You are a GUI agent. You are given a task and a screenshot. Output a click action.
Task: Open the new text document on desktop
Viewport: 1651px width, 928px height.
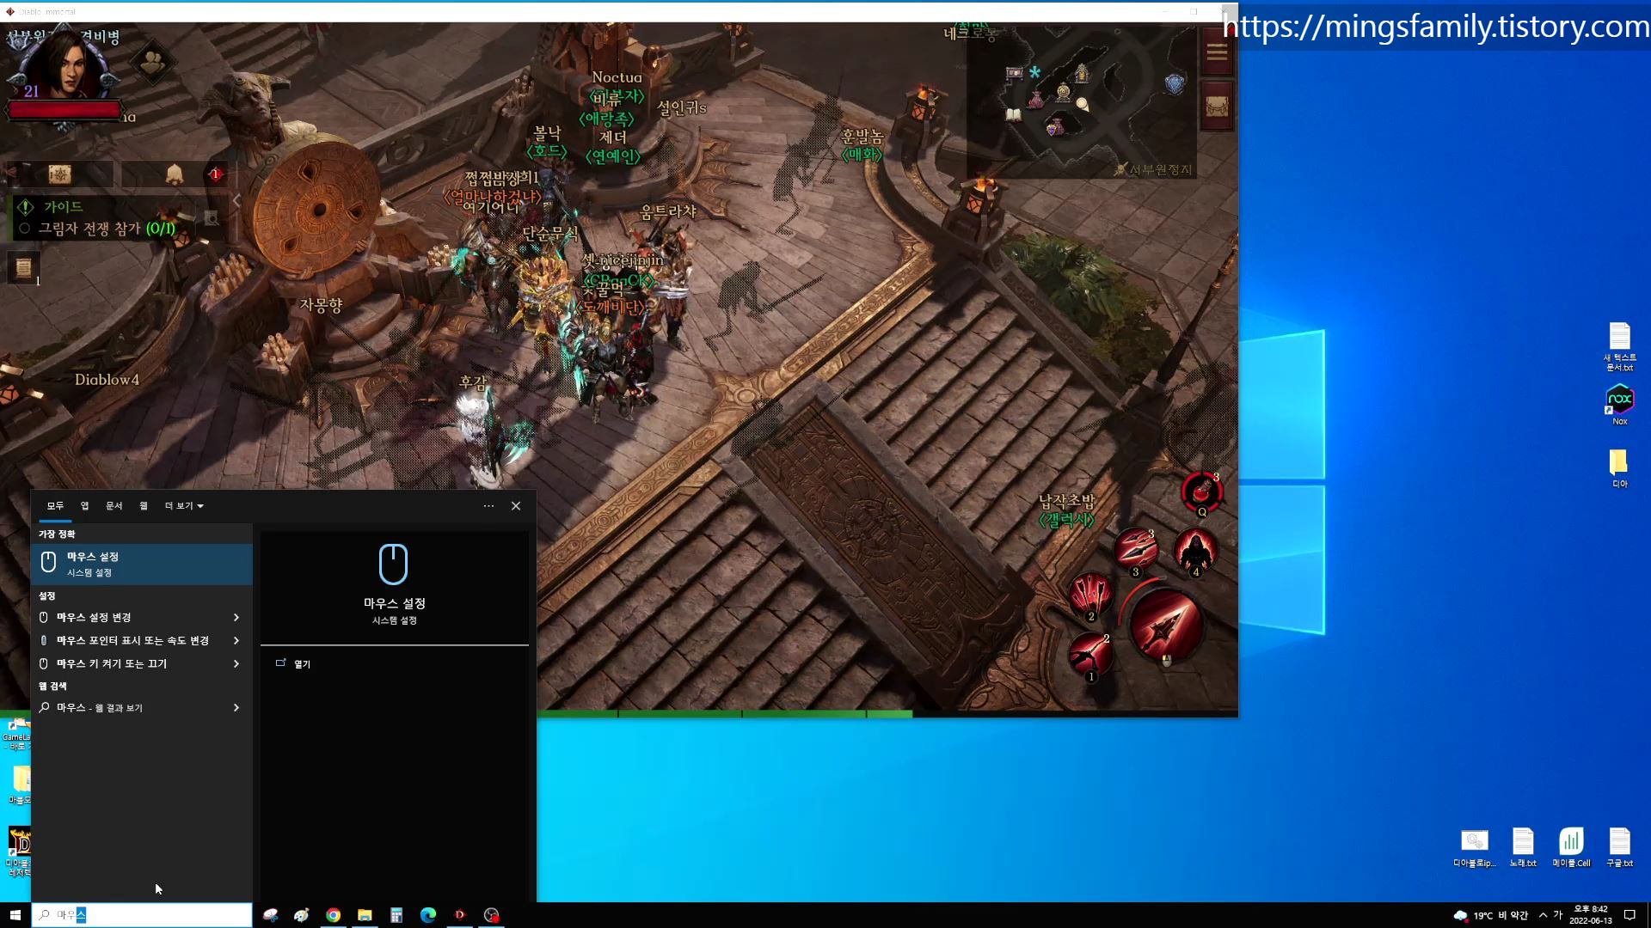(1619, 346)
